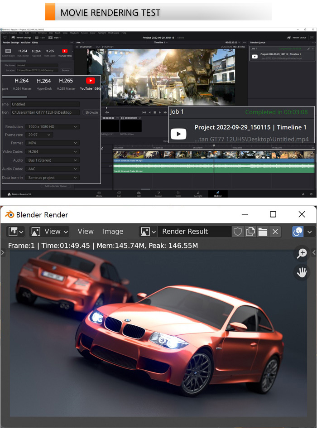Click the DURATION value 00:13:41:02
Viewport: 317px width, 430px height.
click(239, 47)
